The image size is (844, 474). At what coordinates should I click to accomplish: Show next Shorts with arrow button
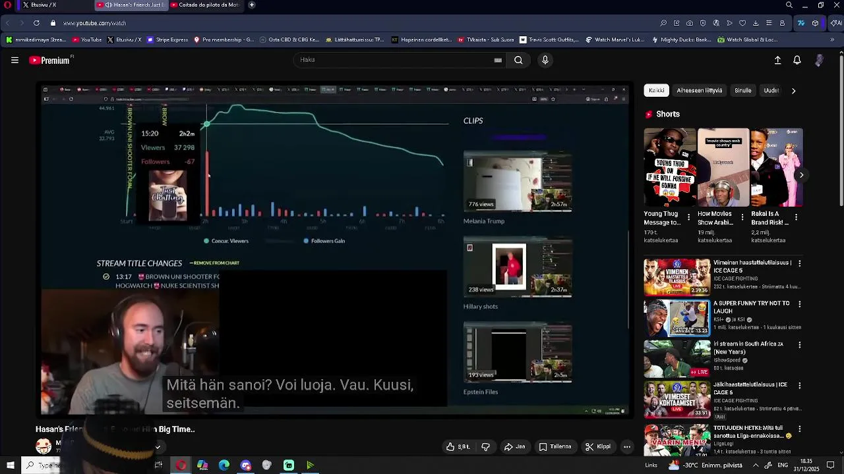(801, 175)
